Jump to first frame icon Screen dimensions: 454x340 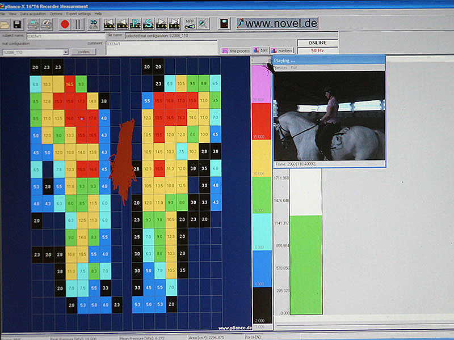109,24
